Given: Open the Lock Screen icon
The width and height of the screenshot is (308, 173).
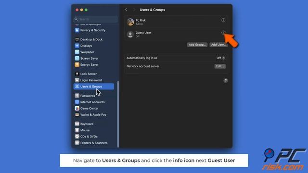Looking at the screenshot, I should [x=77, y=74].
